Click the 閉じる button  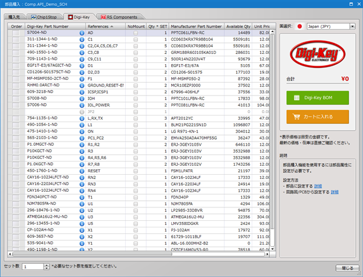click(x=347, y=268)
